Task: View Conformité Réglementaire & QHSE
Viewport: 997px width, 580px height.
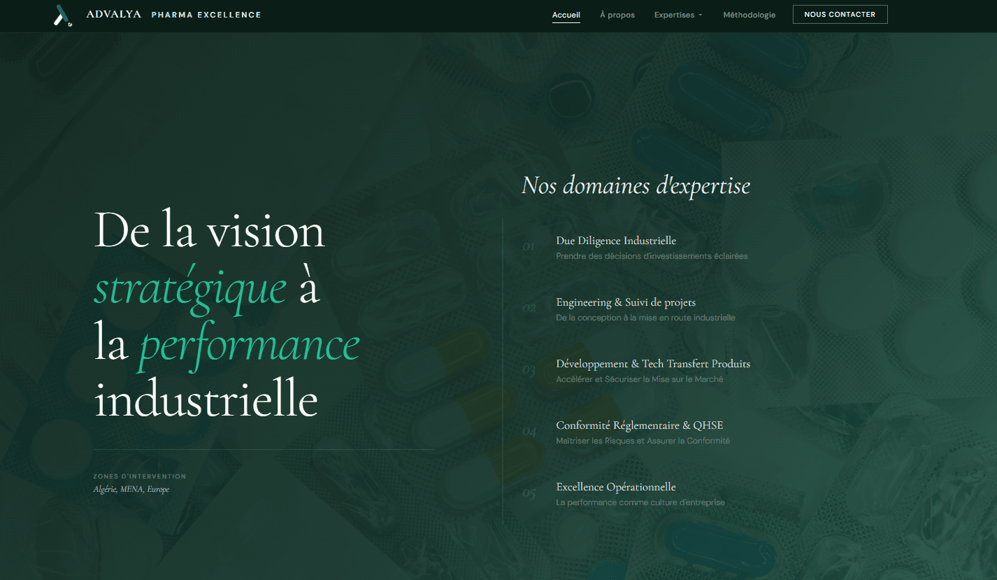Action: pyautogui.click(x=640, y=425)
